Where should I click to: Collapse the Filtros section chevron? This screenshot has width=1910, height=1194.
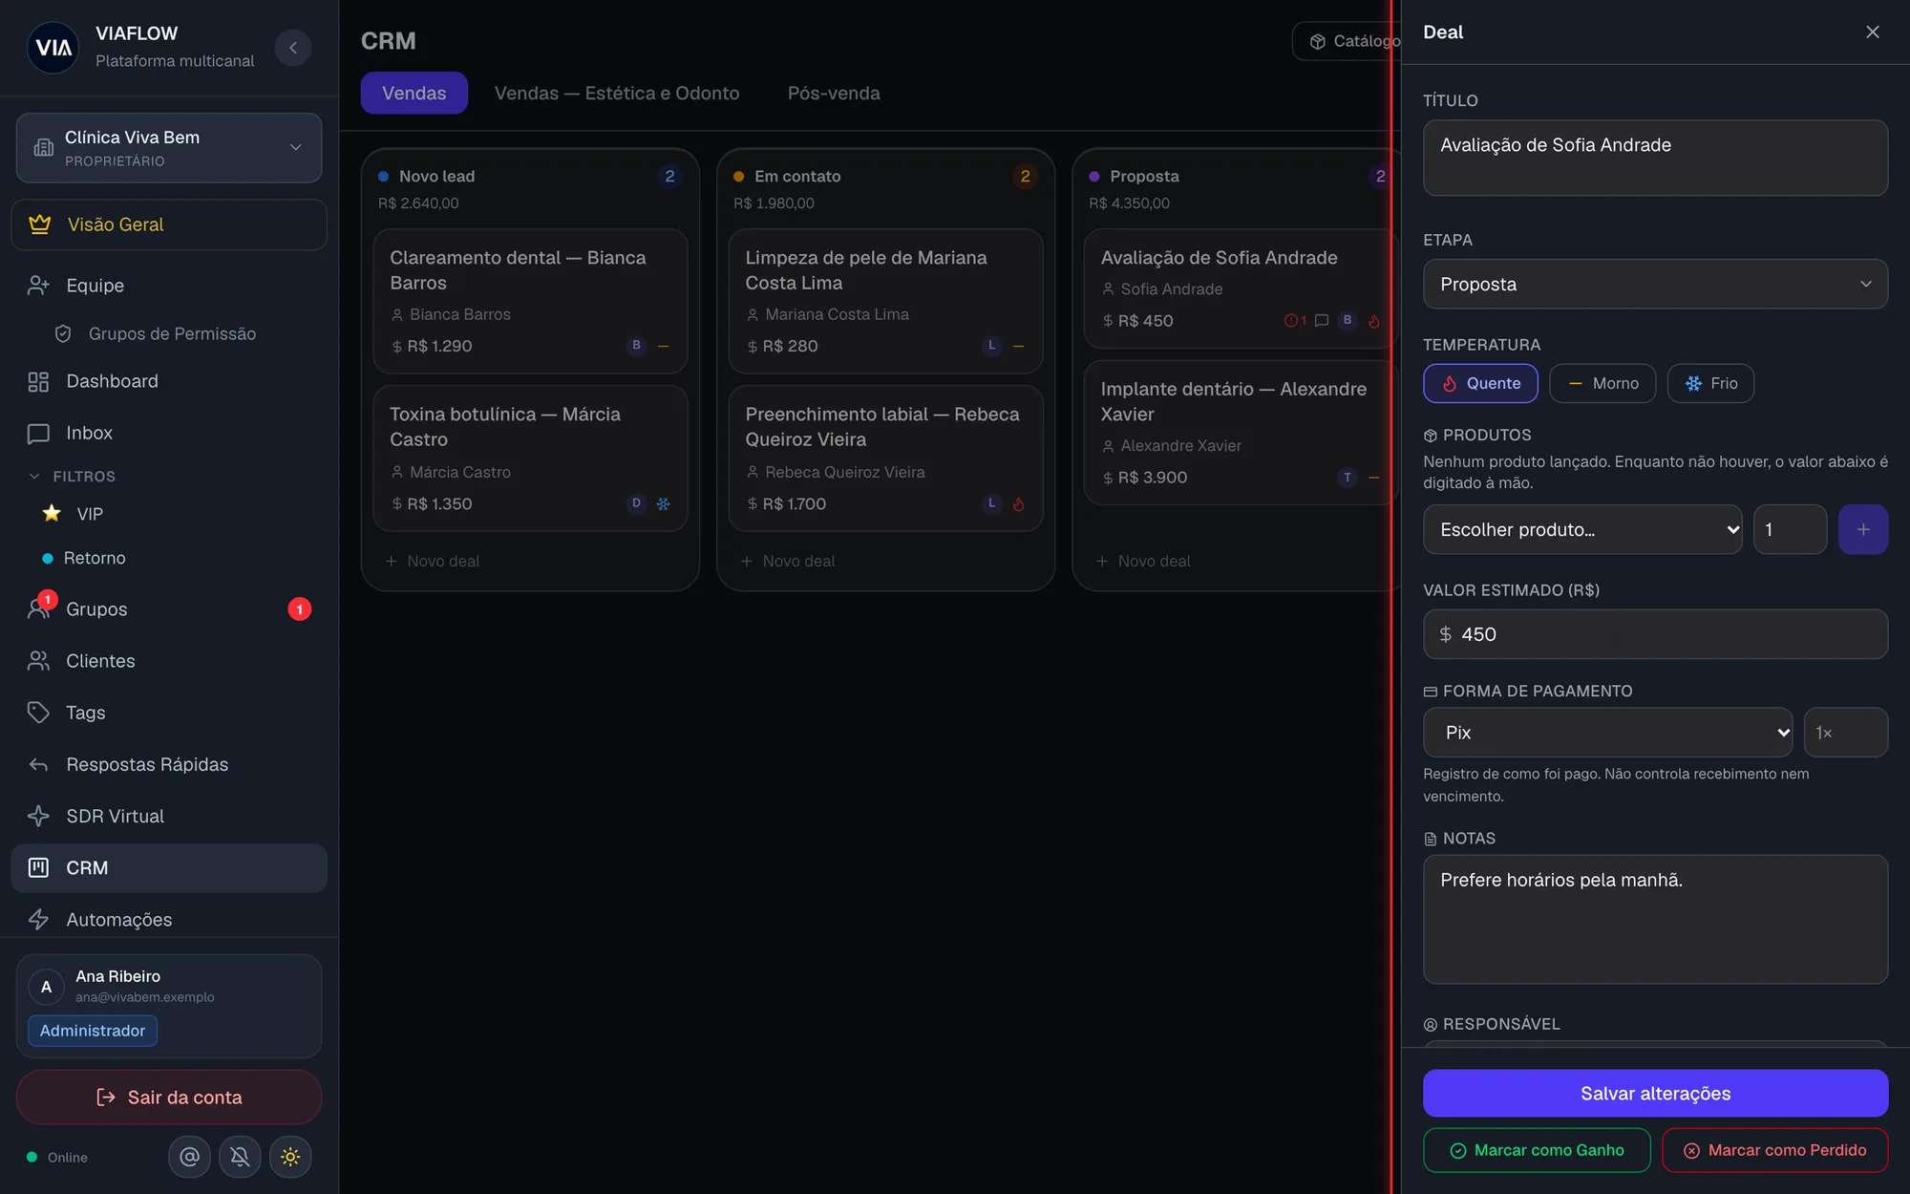coord(34,476)
